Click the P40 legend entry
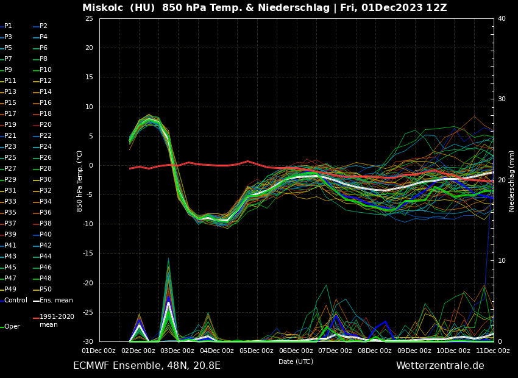Viewport: 518px width, 378px height. [46, 235]
